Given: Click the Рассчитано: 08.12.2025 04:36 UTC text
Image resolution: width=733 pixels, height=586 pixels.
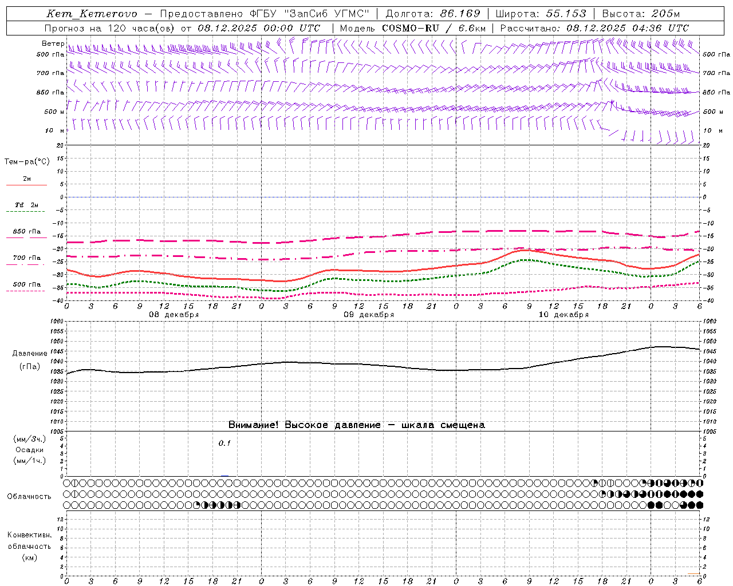Looking at the screenshot, I should [x=594, y=28].
